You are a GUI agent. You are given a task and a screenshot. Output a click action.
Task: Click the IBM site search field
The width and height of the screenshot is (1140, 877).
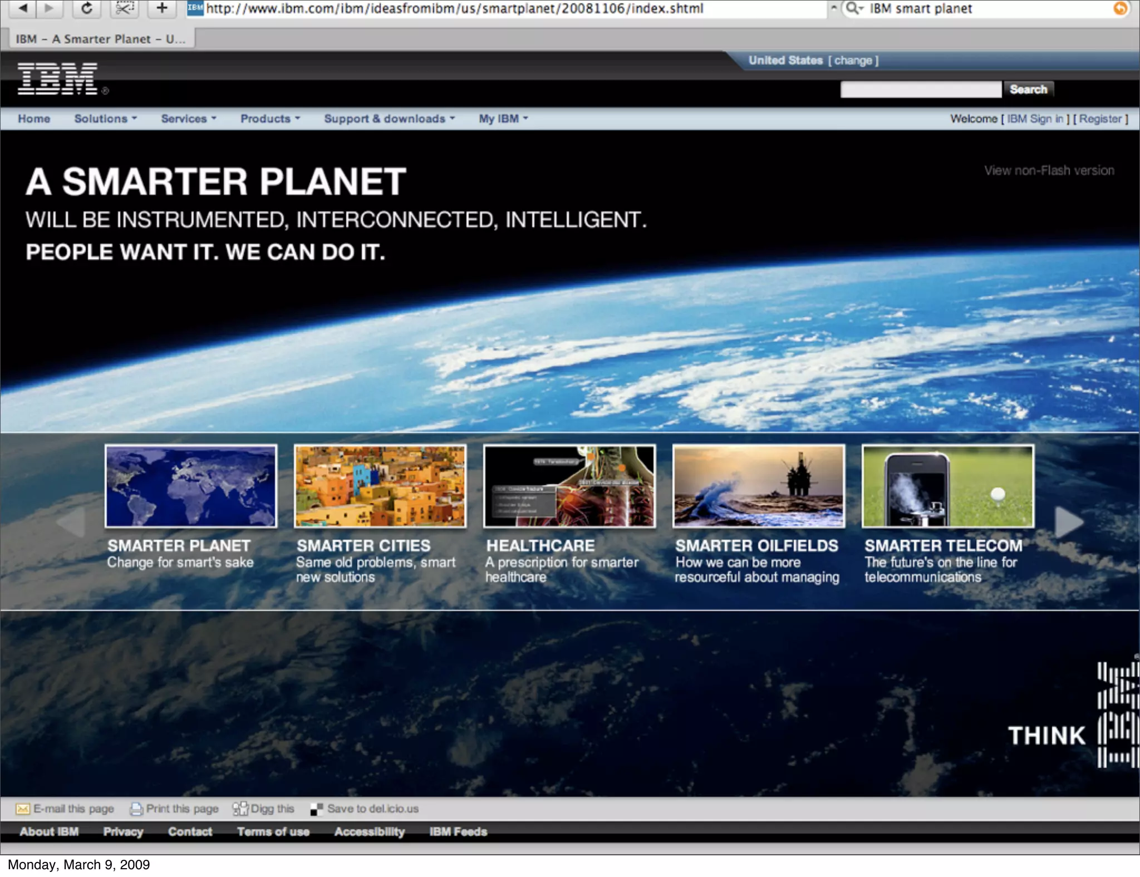click(x=920, y=89)
